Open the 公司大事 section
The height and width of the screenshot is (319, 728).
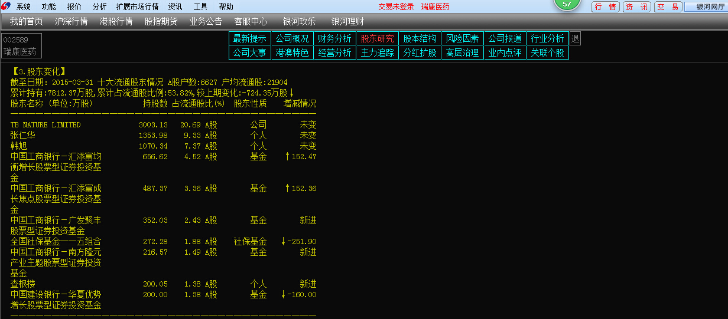coord(250,52)
